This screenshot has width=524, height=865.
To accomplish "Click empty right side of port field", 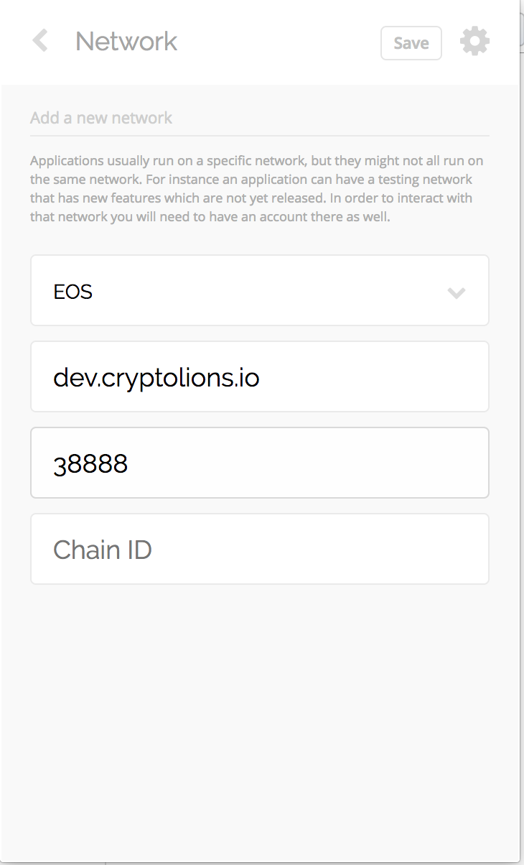I will (359, 463).
